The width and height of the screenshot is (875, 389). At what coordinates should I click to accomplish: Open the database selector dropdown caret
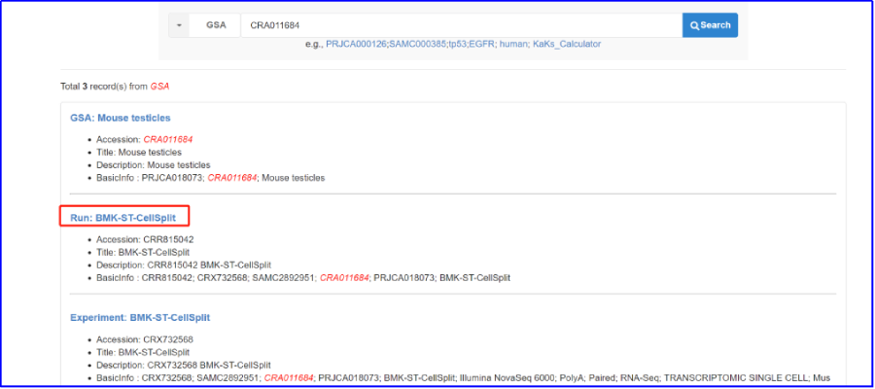(x=179, y=25)
